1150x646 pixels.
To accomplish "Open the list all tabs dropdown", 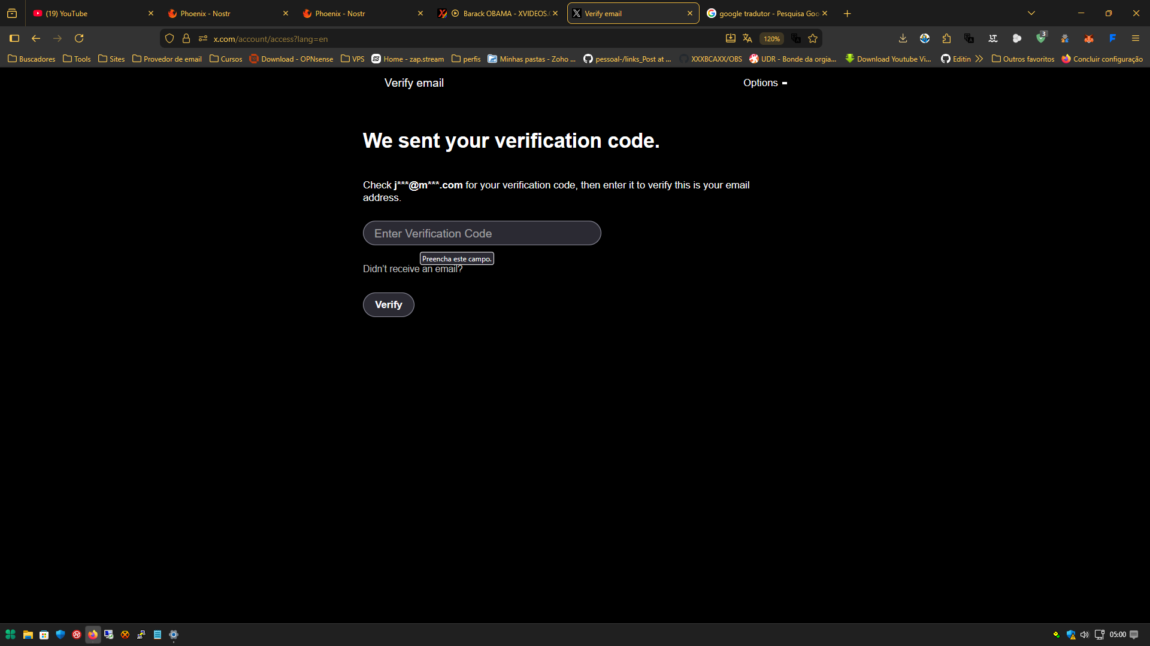I will pos(1031,13).
